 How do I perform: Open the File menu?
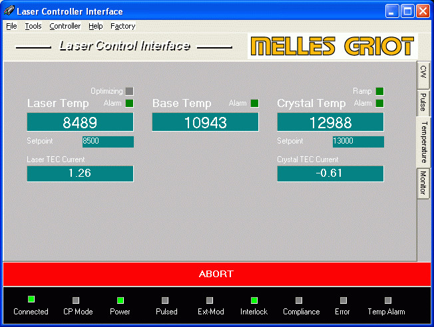(11, 26)
